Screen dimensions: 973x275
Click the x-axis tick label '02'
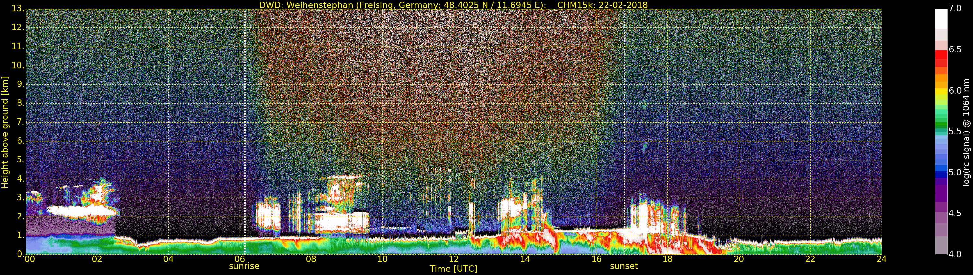click(97, 259)
